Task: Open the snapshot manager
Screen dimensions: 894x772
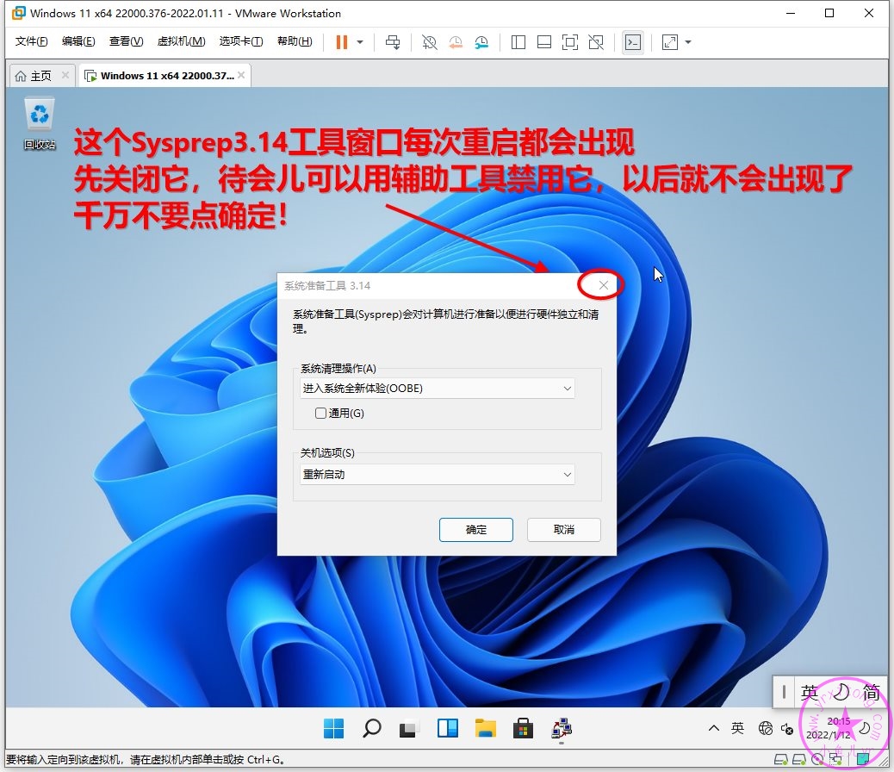Action: tap(481, 42)
